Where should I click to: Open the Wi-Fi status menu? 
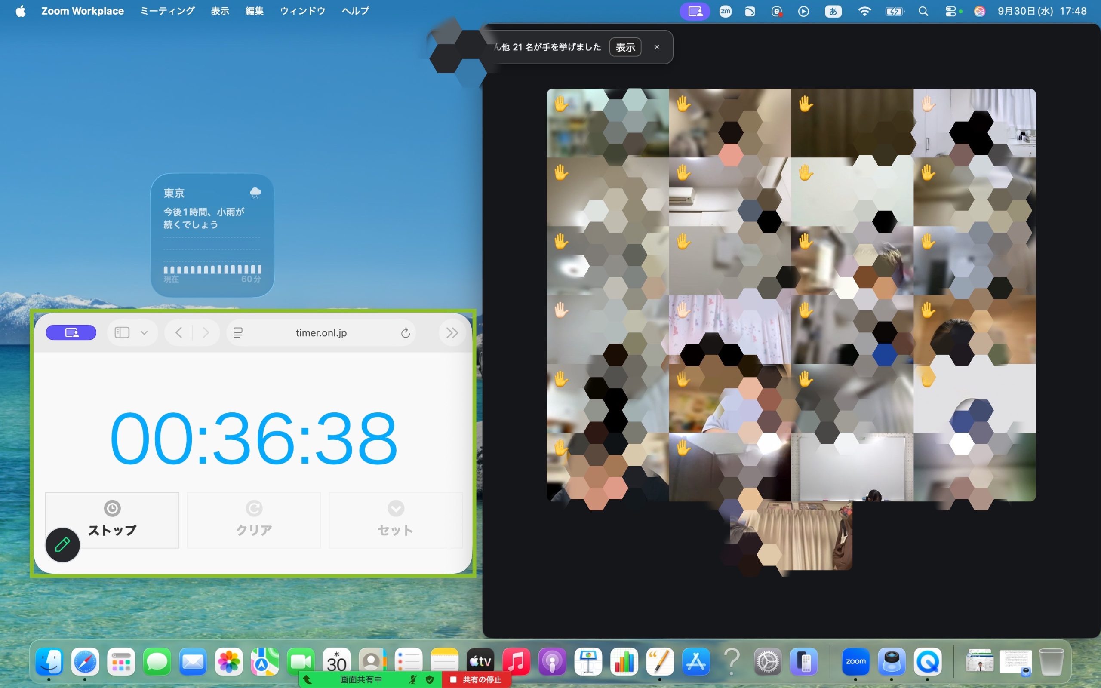point(864,11)
